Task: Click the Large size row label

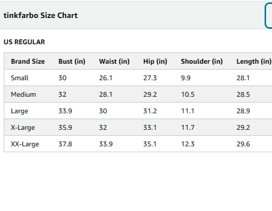Action: tap(19, 111)
